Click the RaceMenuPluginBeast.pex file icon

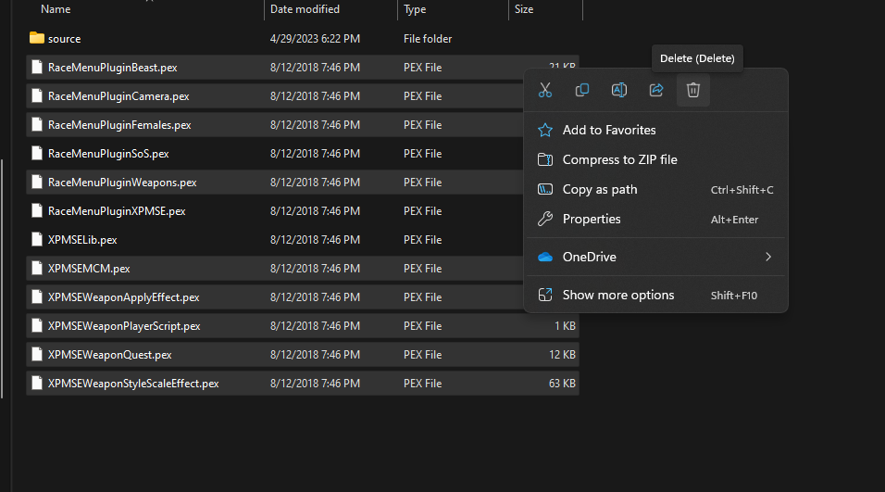click(x=37, y=68)
